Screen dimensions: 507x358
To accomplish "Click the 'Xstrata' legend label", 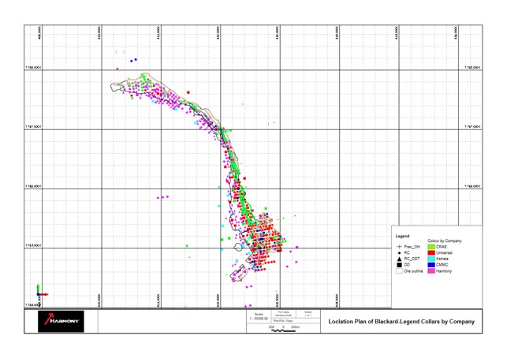I will 442,259.
